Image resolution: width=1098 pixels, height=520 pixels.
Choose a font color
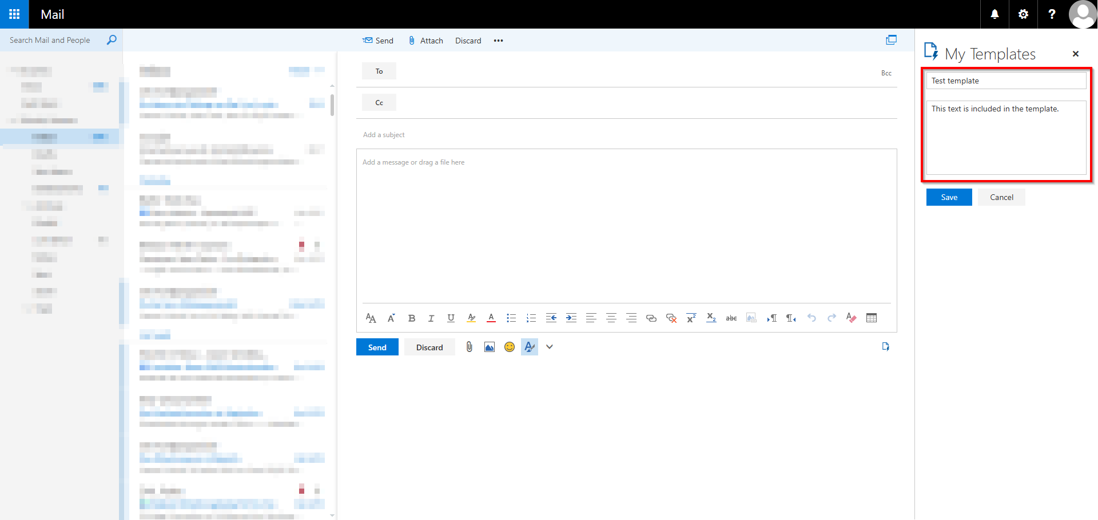coord(491,318)
